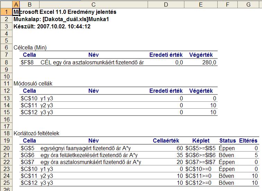The width and height of the screenshot is (262, 191).
Task: Click the 'Cellaérték' column heading
Action: [166, 140]
